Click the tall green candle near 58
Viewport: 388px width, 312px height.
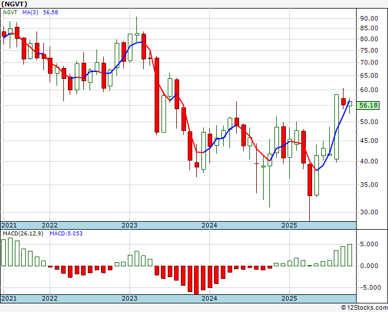(337, 127)
